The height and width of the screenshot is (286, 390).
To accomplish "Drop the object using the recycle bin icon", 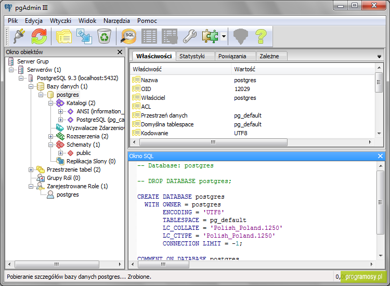I will pos(104,36).
